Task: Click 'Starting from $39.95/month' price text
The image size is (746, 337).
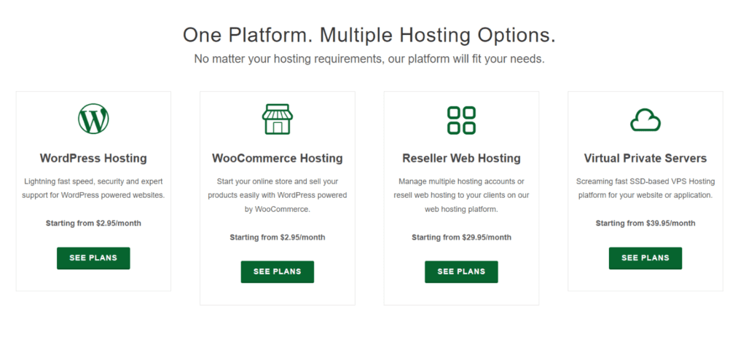Action: (x=645, y=223)
